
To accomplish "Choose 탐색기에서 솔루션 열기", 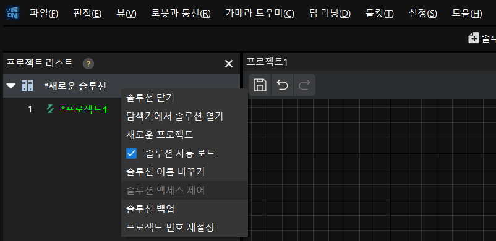I will pos(184,116).
